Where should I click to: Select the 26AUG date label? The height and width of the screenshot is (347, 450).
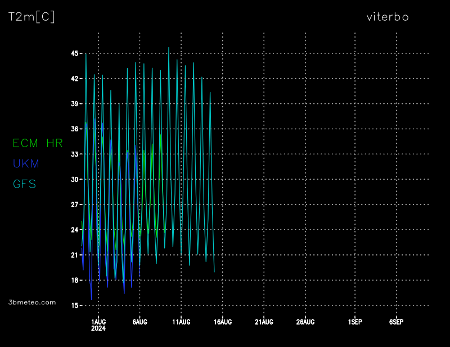(x=305, y=322)
